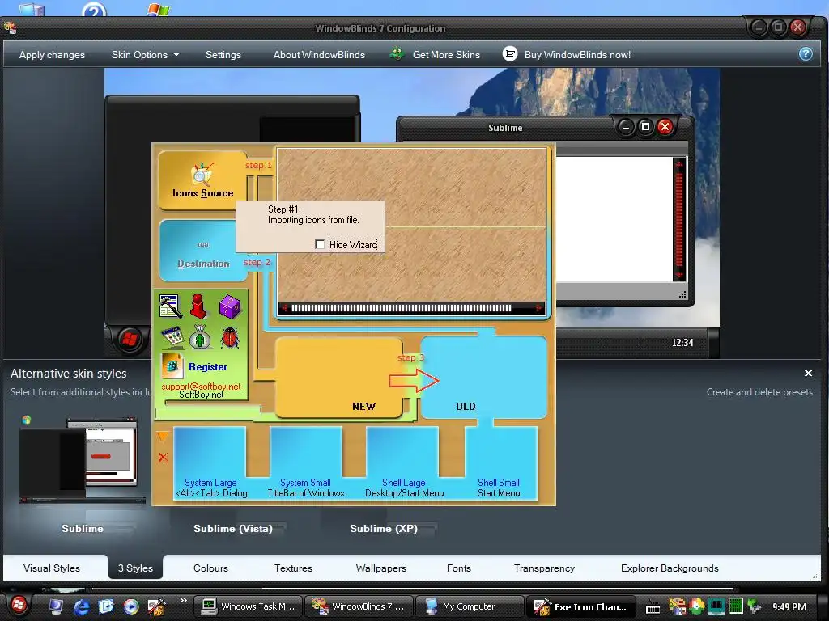Switch to the 3 Styles tab
The width and height of the screenshot is (829, 621).
[135, 568]
